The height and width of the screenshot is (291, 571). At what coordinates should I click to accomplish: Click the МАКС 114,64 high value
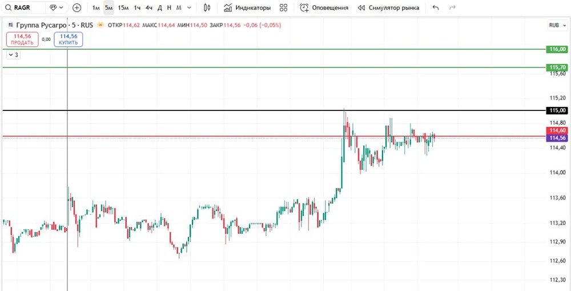point(158,25)
